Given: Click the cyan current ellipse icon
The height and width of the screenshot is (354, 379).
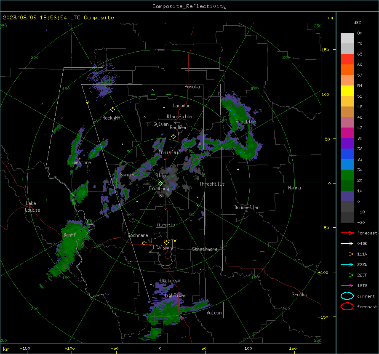Looking at the screenshot, I should click(x=347, y=296).
